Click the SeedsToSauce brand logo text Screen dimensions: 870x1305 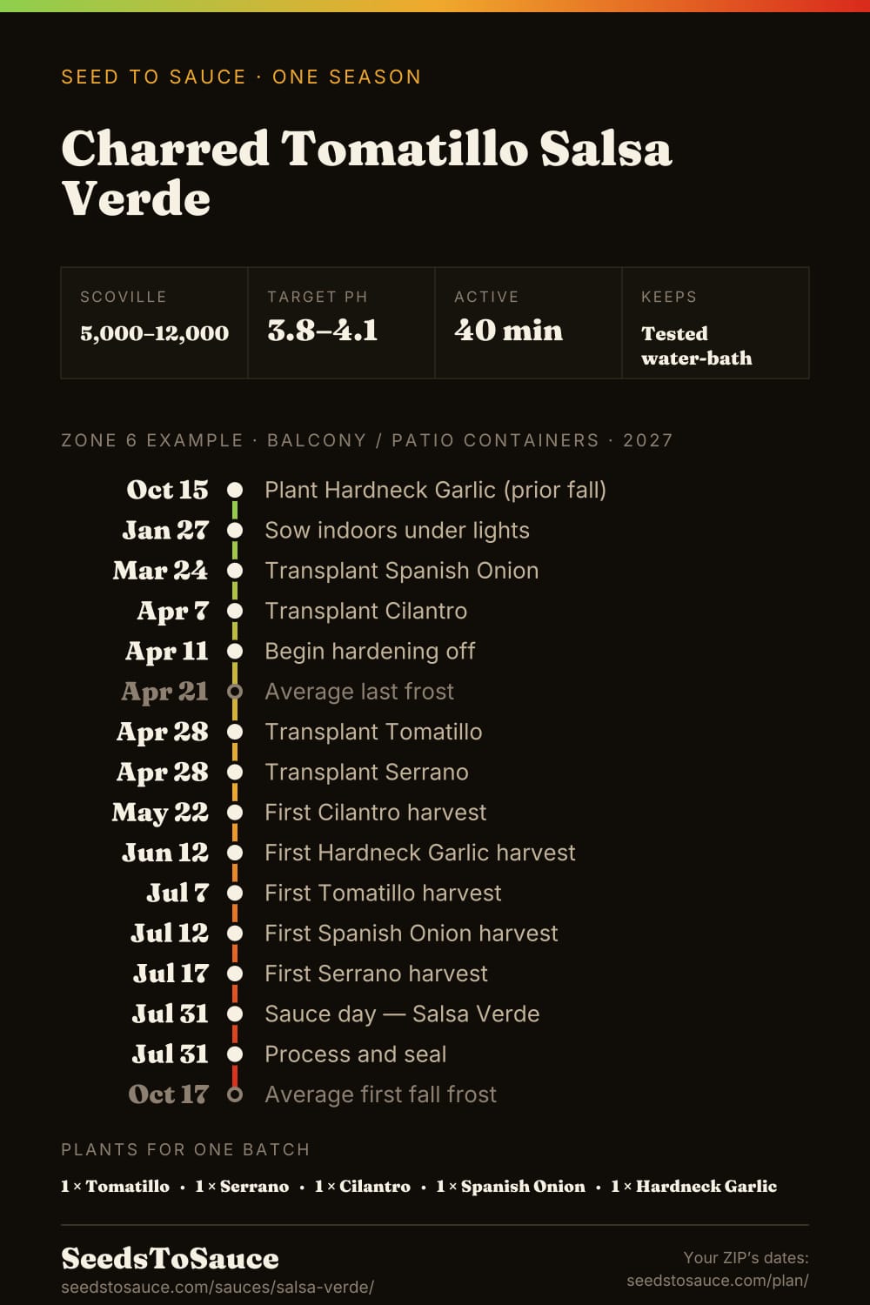tap(170, 1258)
